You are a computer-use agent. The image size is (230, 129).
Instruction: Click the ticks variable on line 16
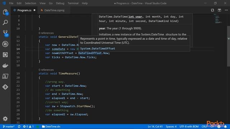[x=56, y=57]
